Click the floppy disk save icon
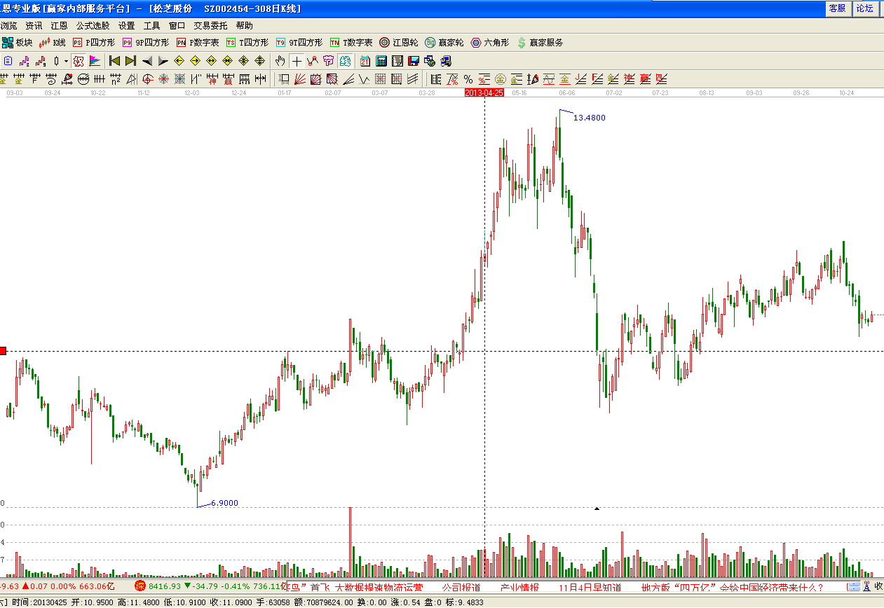884x608 pixels. (413, 61)
